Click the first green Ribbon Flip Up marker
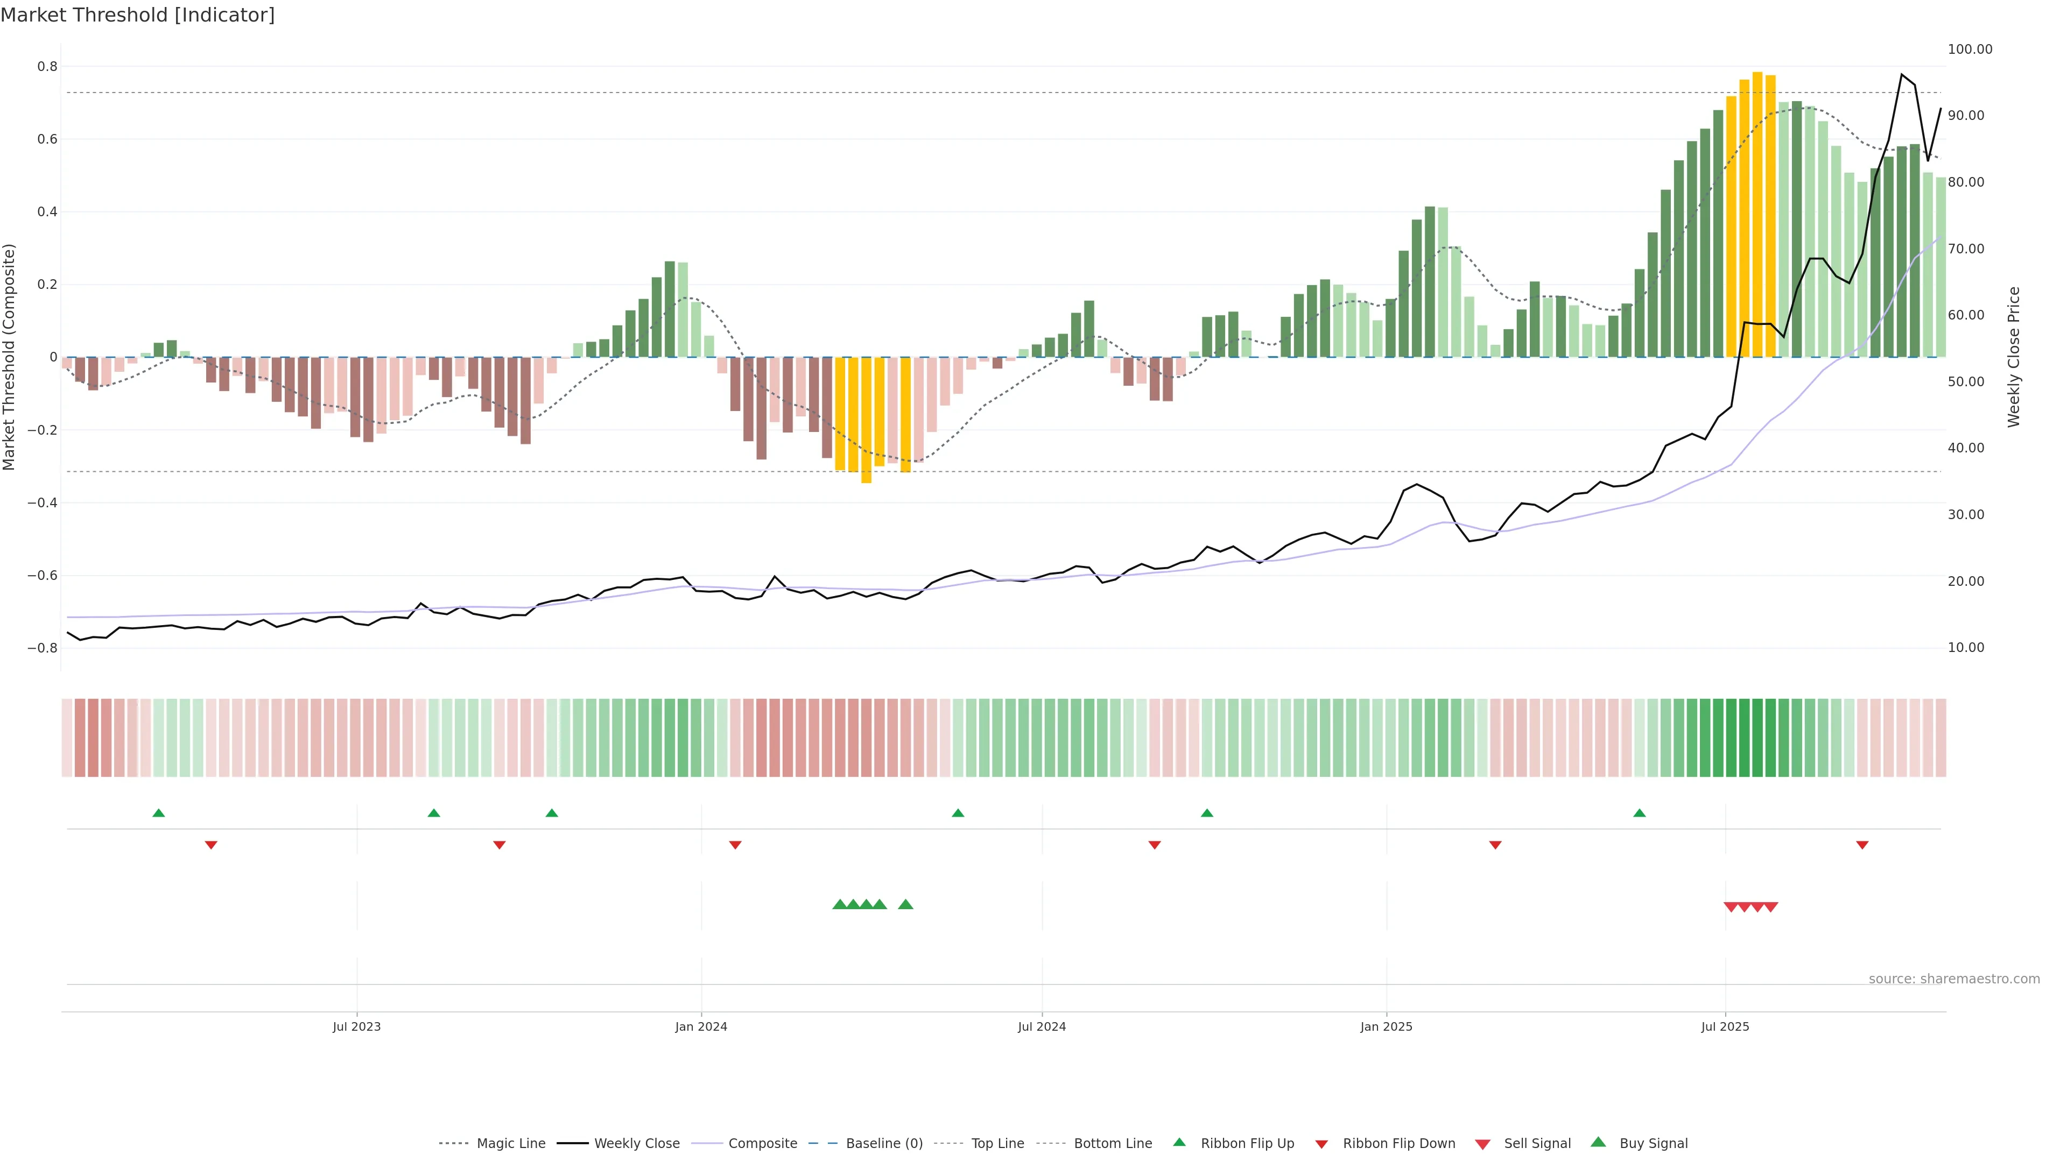The height and width of the screenshot is (1162, 2067). click(159, 813)
